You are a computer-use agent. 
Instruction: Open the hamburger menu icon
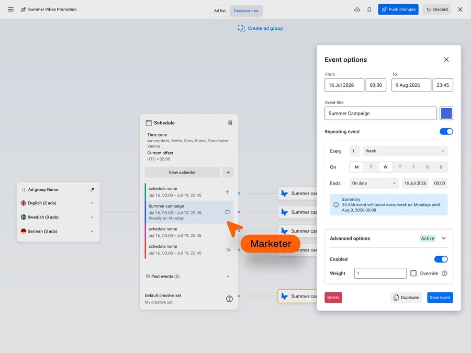(x=10, y=9)
